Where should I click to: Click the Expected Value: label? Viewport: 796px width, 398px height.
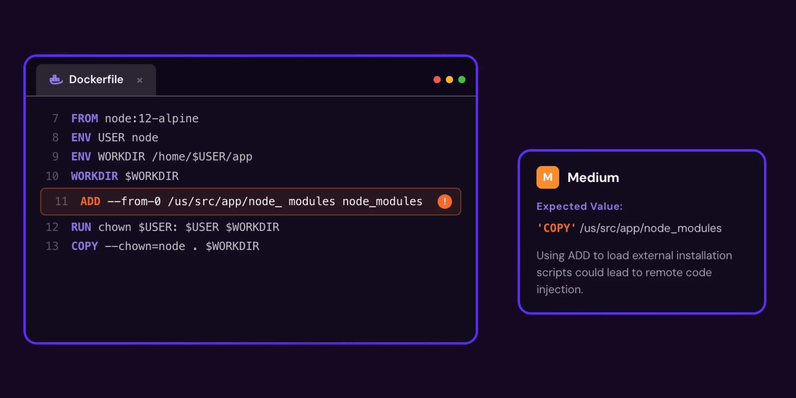click(579, 206)
